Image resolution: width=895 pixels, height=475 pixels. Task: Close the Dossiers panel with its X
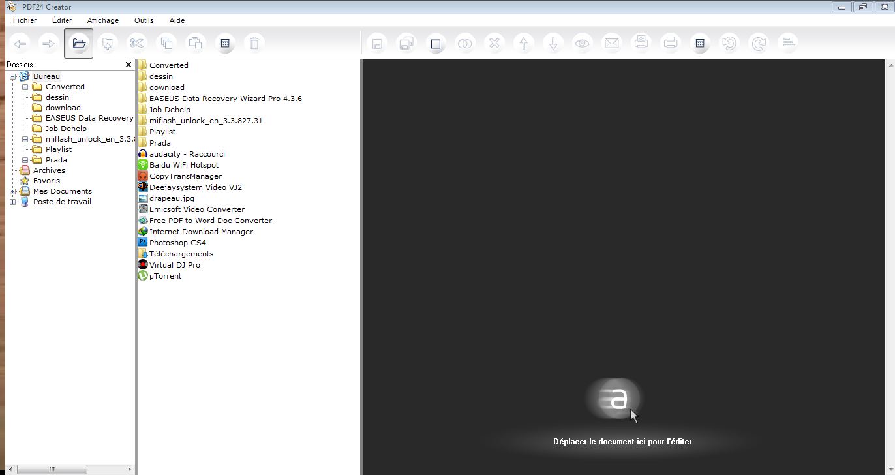[x=129, y=65]
